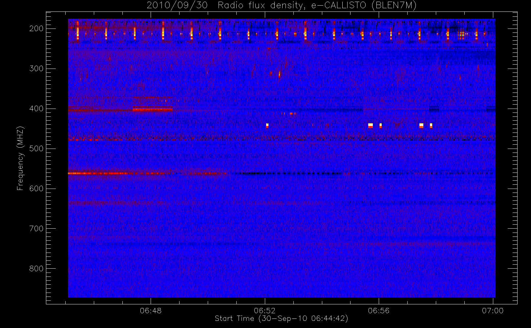The width and height of the screenshot is (531, 328).
Task: Click the 07:00 time tick label
Action: (x=493, y=311)
